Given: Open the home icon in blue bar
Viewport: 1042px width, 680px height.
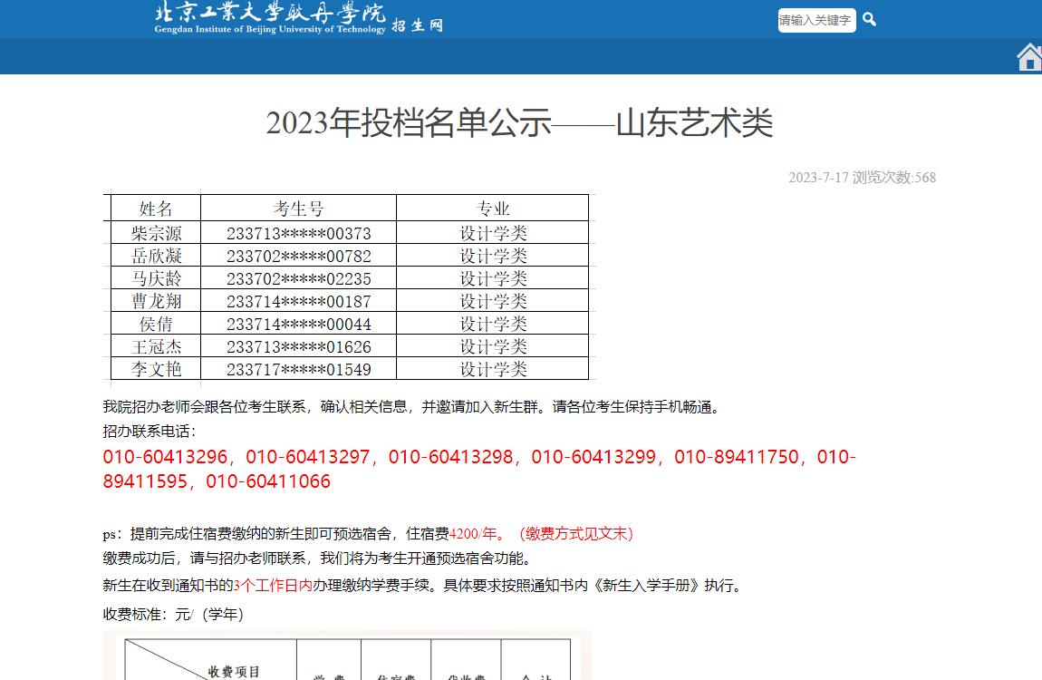Looking at the screenshot, I should click(1029, 57).
